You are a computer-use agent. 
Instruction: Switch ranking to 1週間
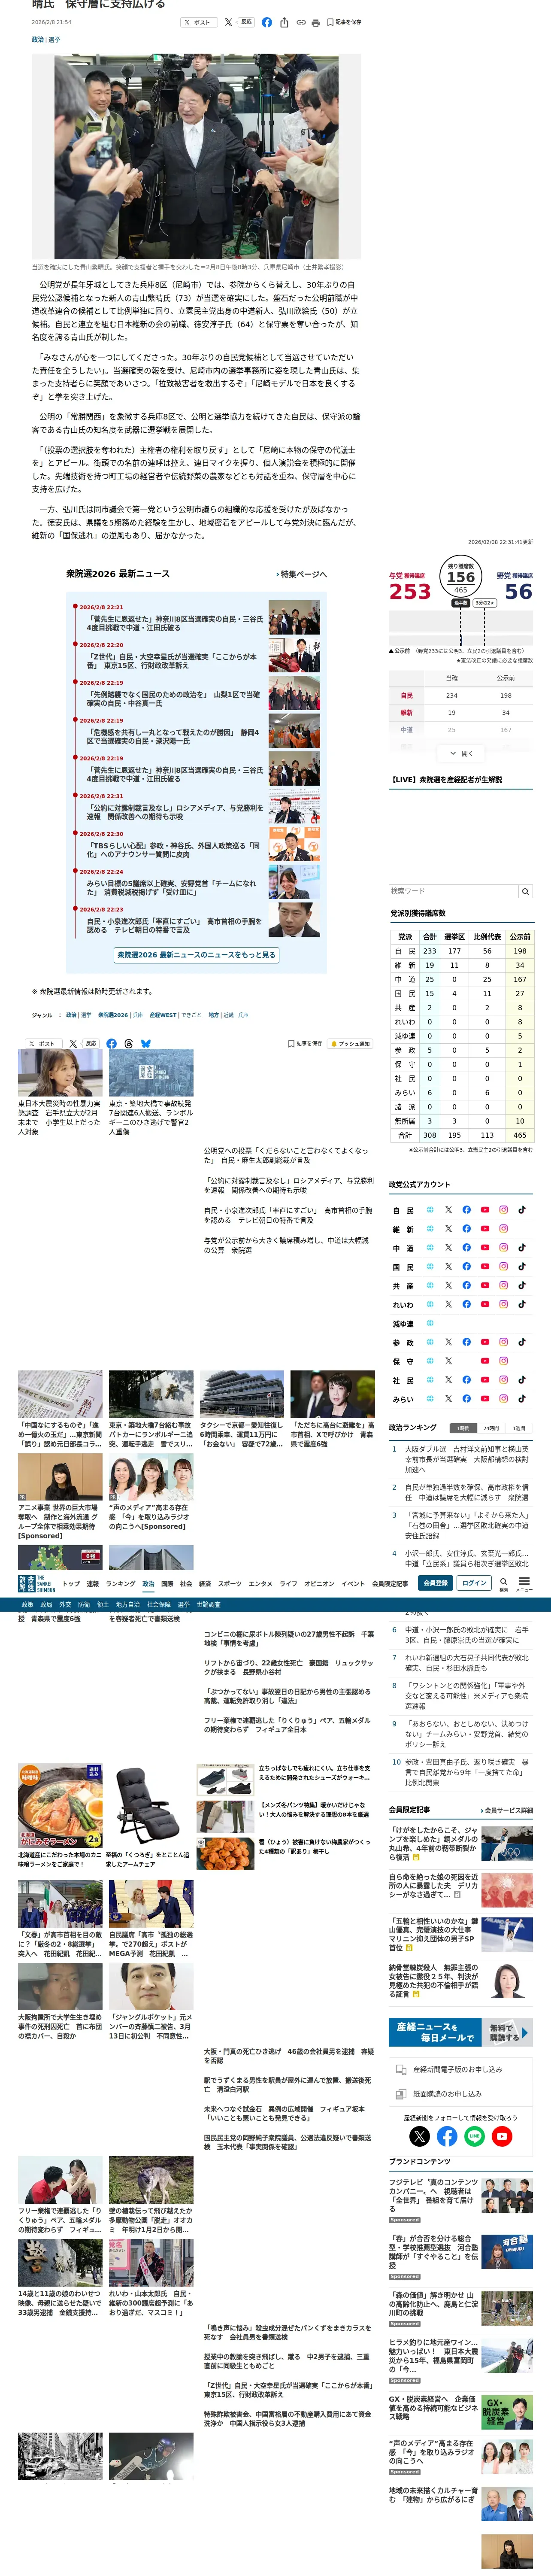pos(518,1428)
